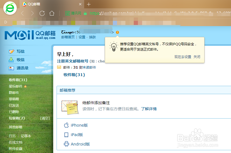Open the browser home page

tap(52, 13)
